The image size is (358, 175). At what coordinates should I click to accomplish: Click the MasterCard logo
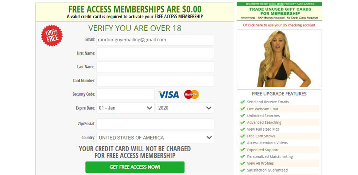point(191,94)
